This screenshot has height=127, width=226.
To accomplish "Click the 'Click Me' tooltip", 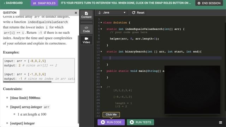I will [111, 114].
